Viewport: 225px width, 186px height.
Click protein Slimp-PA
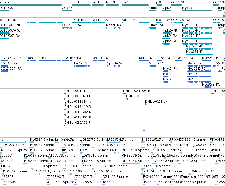pyautogui.click(x=153, y=66)
